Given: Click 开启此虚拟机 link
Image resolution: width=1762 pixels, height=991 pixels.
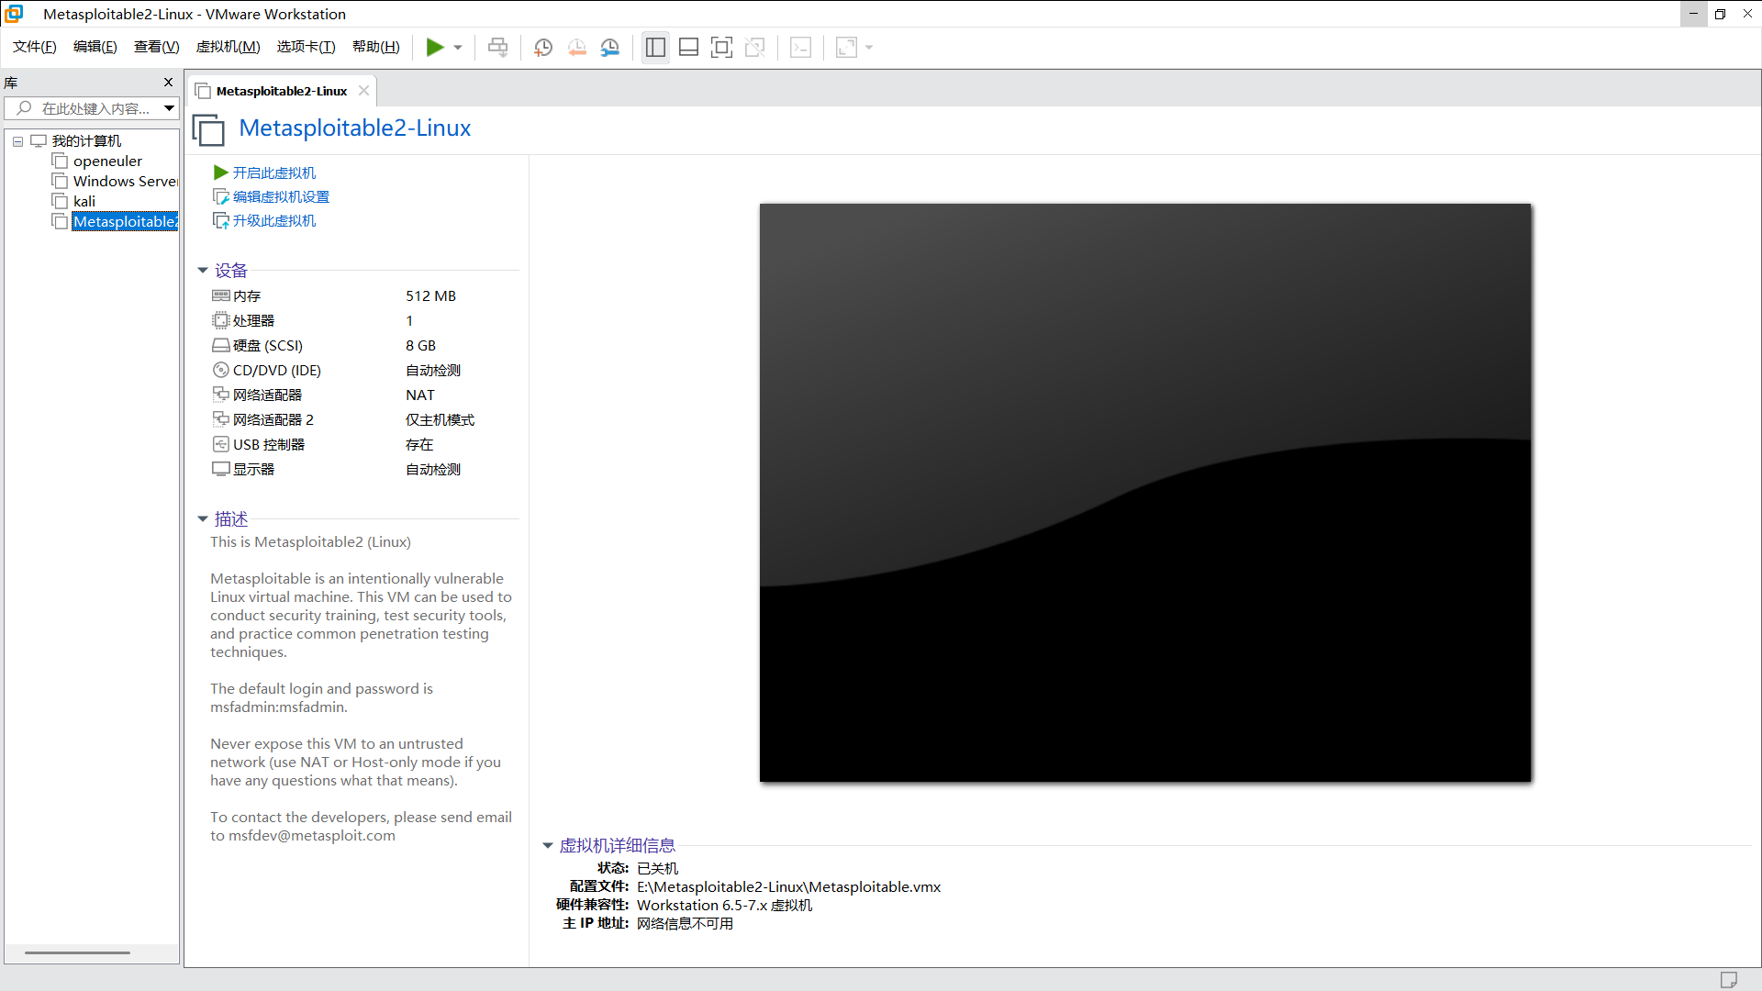Looking at the screenshot, I should click(x=273, y=173).
